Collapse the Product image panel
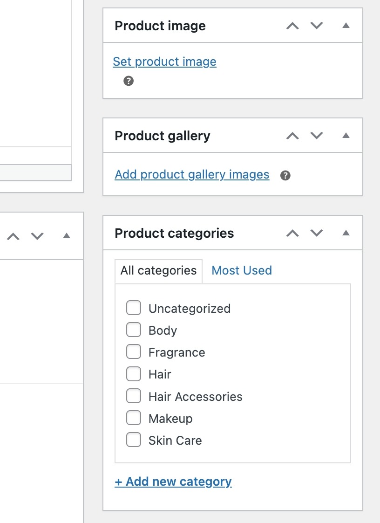The height and width of the screenshot is (523, 380). coord(346,26)
